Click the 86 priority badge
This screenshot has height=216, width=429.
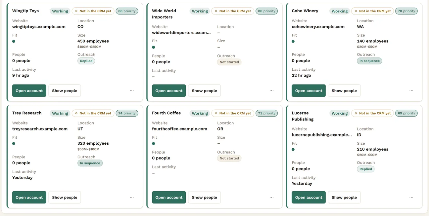[267, 11]
